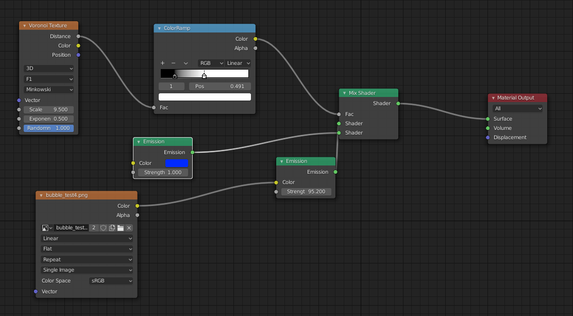Delete the active ColorRamp color stop

click(x=173, y=63)
